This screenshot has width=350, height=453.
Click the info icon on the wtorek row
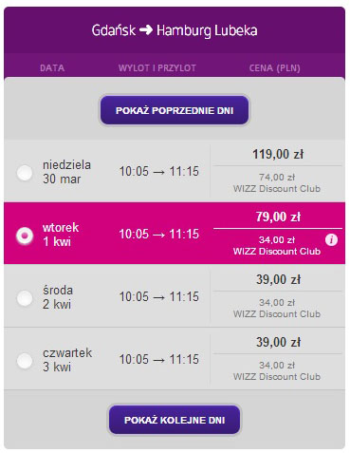click(331, 240)
